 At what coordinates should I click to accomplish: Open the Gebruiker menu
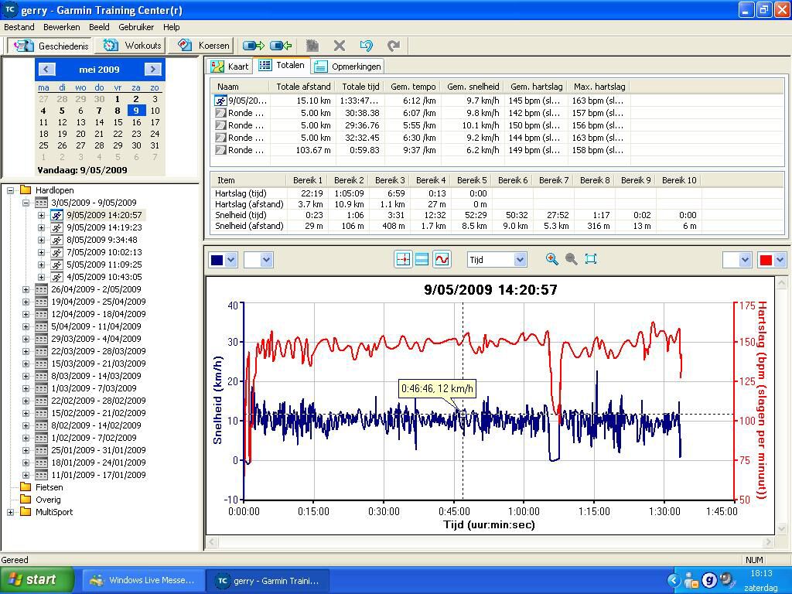point(135,27)
